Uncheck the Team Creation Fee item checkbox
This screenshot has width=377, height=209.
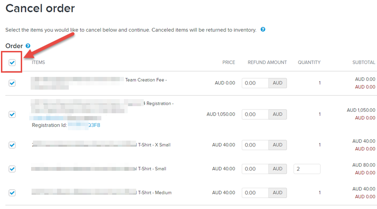(x=12, y=83)
